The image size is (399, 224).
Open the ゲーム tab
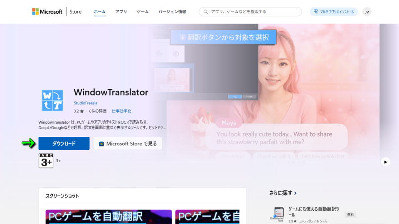(143, 12)
